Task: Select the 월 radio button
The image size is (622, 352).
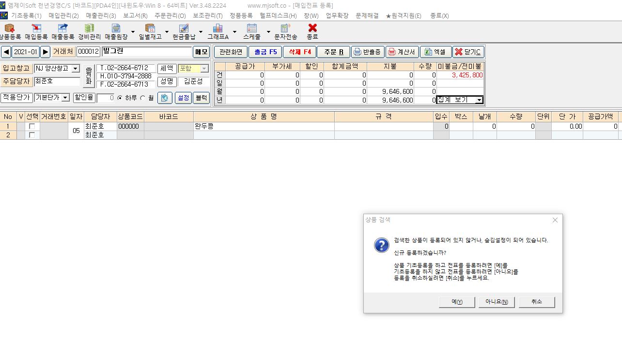Action: pos(142,98)
